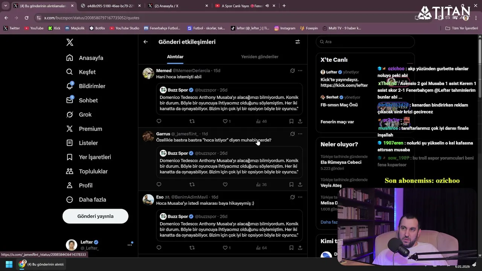The height and width of the screenshot is (271, 482).
Task: Open more options on Eso's post
Action: pyautogui.click(x=300, y=197)
